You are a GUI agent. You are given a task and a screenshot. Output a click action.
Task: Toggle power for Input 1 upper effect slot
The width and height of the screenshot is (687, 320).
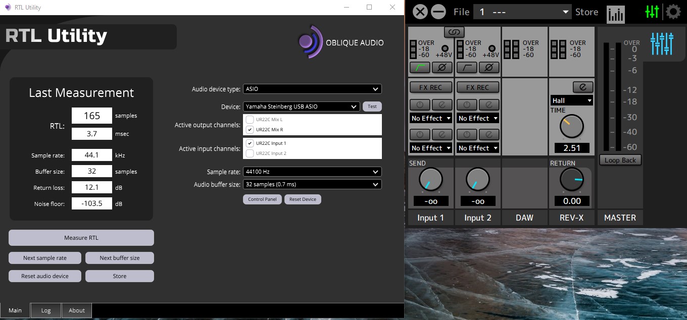420,105
